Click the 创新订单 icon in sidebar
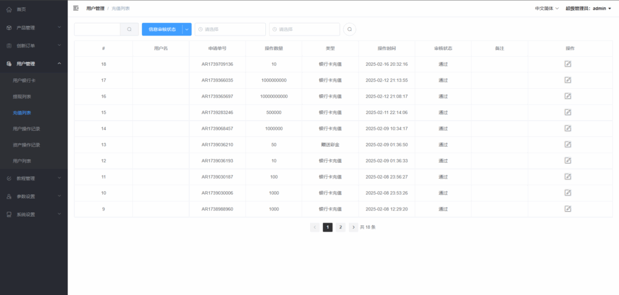 tap(9, 46)
